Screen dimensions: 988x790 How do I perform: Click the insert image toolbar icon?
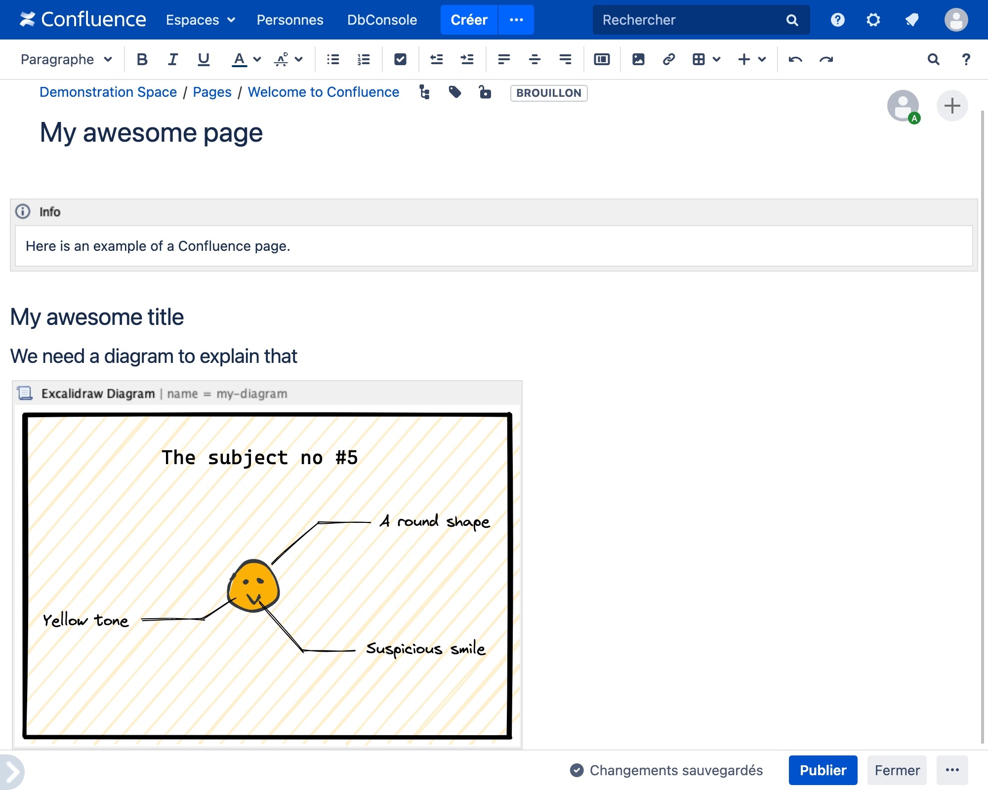pos(638,59)
